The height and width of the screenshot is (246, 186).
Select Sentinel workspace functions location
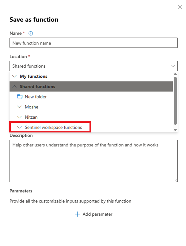click(x=53, y=127)
